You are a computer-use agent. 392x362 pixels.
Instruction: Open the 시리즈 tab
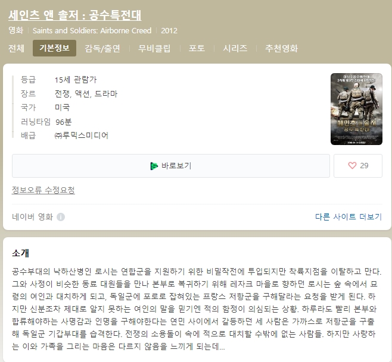click(235, 48)
